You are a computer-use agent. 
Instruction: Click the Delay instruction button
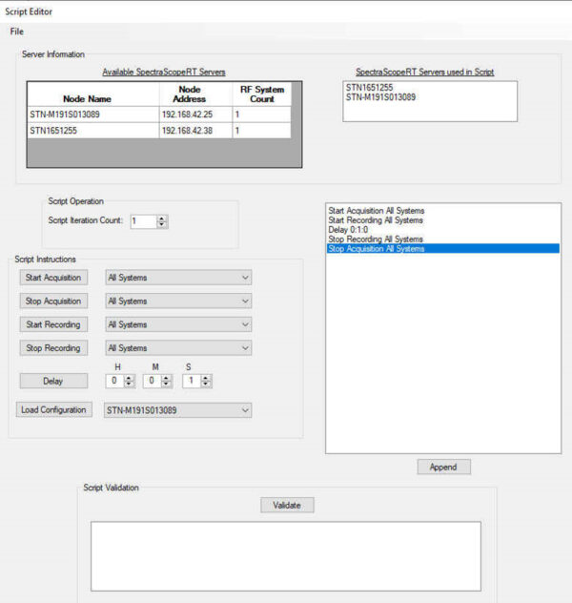tap(52, 381)
